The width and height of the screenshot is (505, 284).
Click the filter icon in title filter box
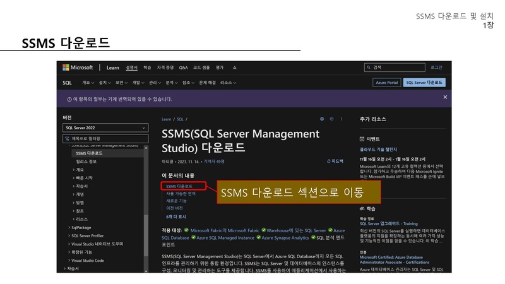67,138
